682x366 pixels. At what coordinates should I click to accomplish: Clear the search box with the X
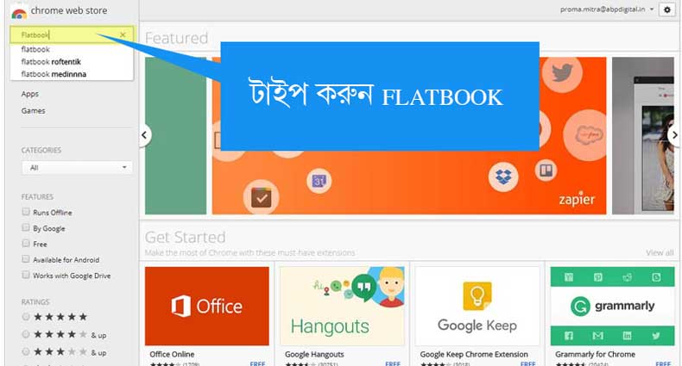coord(123,34)
